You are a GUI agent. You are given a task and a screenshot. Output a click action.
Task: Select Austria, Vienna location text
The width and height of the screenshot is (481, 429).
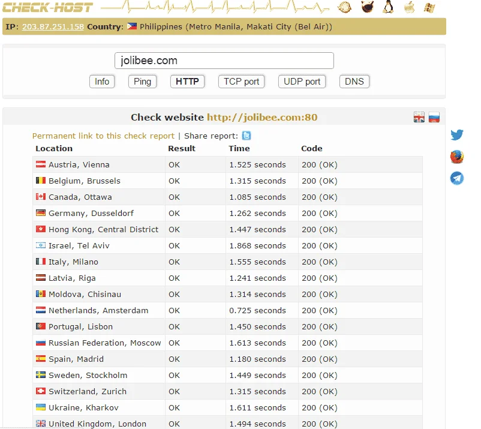(x=79, y=165)
